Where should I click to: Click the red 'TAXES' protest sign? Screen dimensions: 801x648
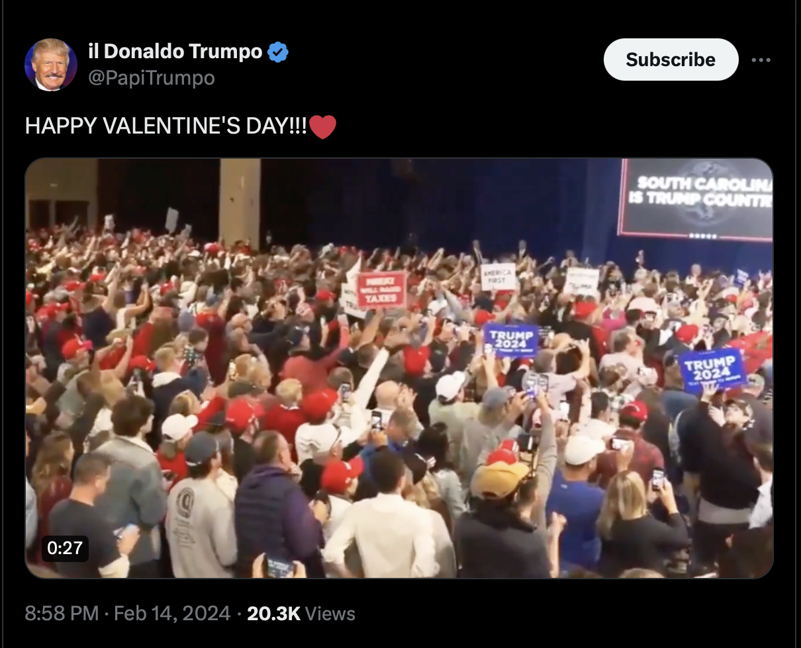point(382,290)
